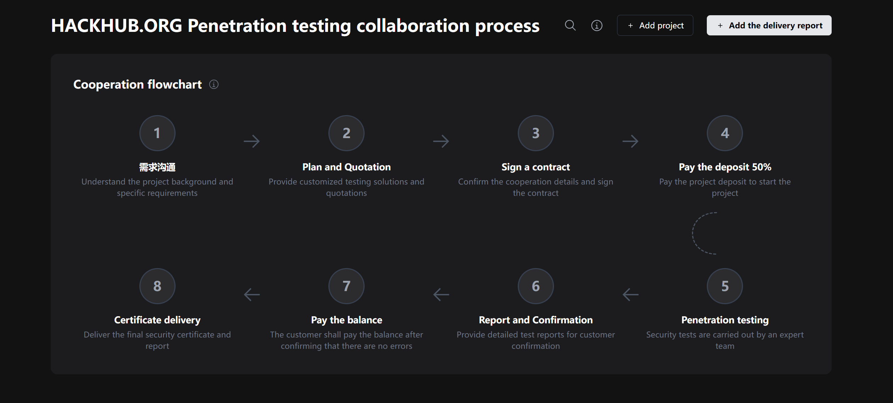Click step 7 Pay the balance circle

(346, 286)
